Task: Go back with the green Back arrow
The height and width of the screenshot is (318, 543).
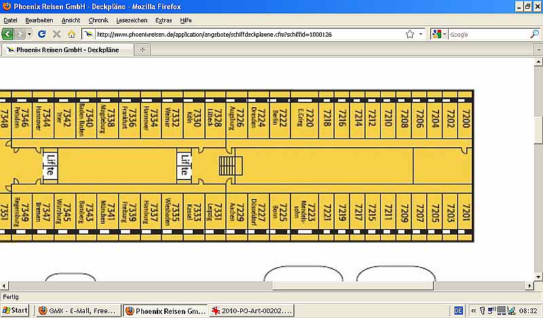Action: click(7, 34)
